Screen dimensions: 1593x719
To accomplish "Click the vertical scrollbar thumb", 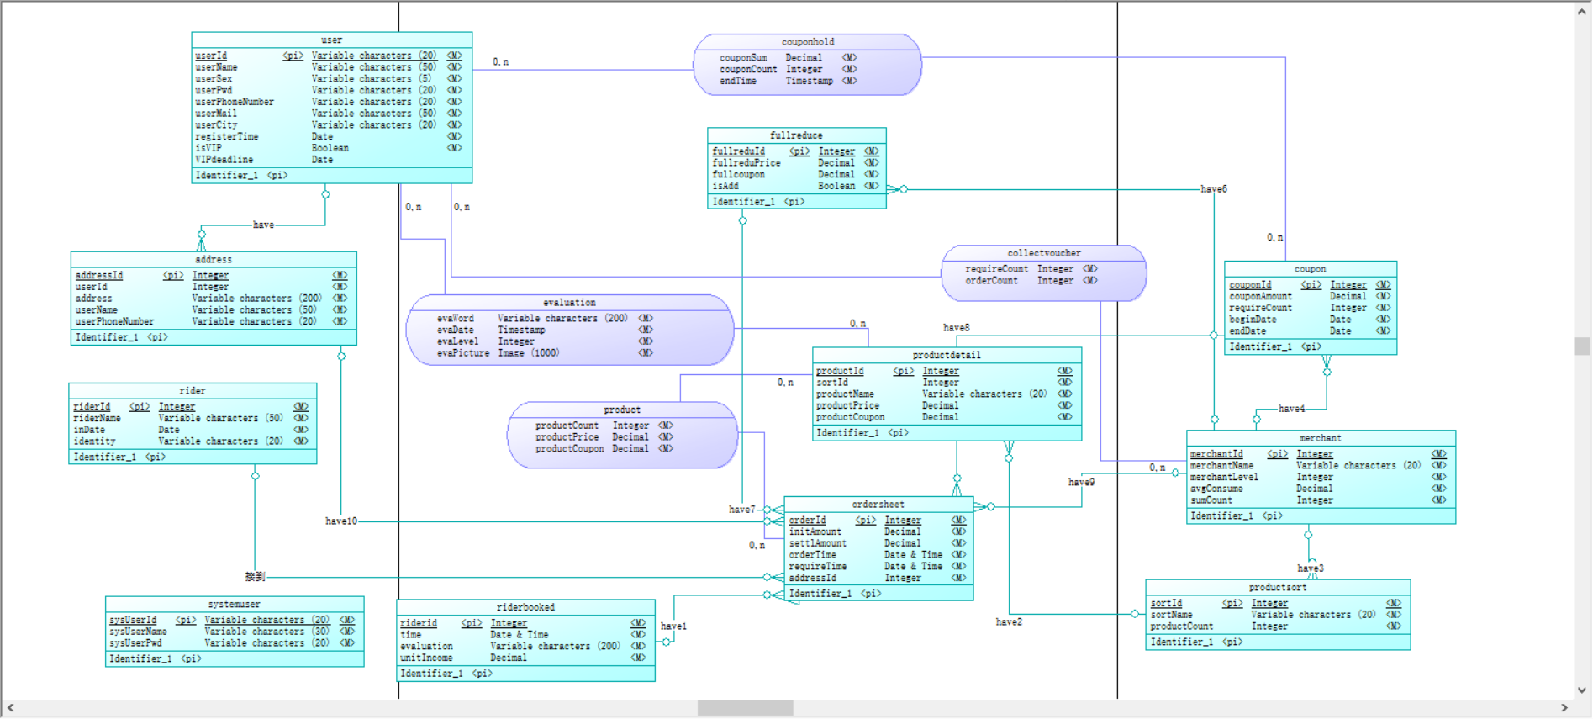I will (x=1582, y=346).
